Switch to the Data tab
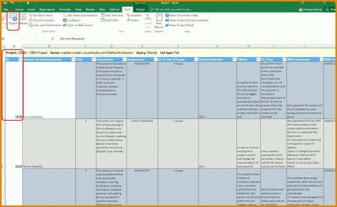The width and height of the screenshot is (337, 207). coord(79,9)
